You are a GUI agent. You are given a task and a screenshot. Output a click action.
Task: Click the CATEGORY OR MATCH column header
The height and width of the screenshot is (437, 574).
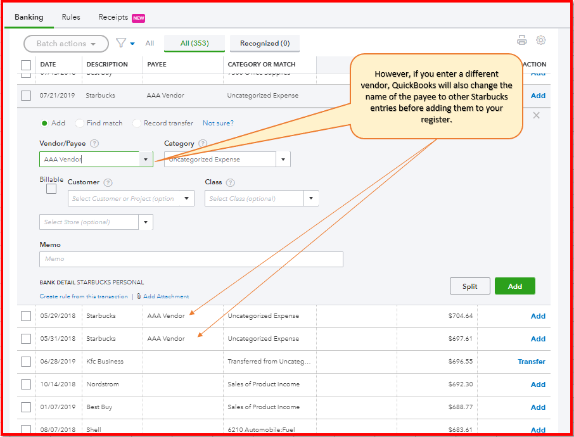pos(262,65)
